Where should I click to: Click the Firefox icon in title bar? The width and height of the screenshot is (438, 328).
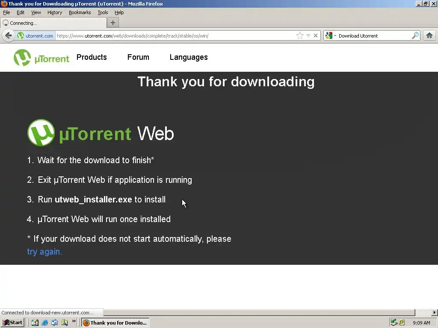[x=4, y=3]
